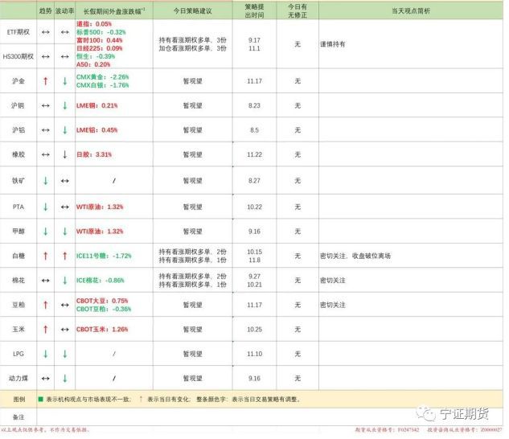Select the LME铜: 0.21% value
Screen dimensions: 509x439
[97, 105]
